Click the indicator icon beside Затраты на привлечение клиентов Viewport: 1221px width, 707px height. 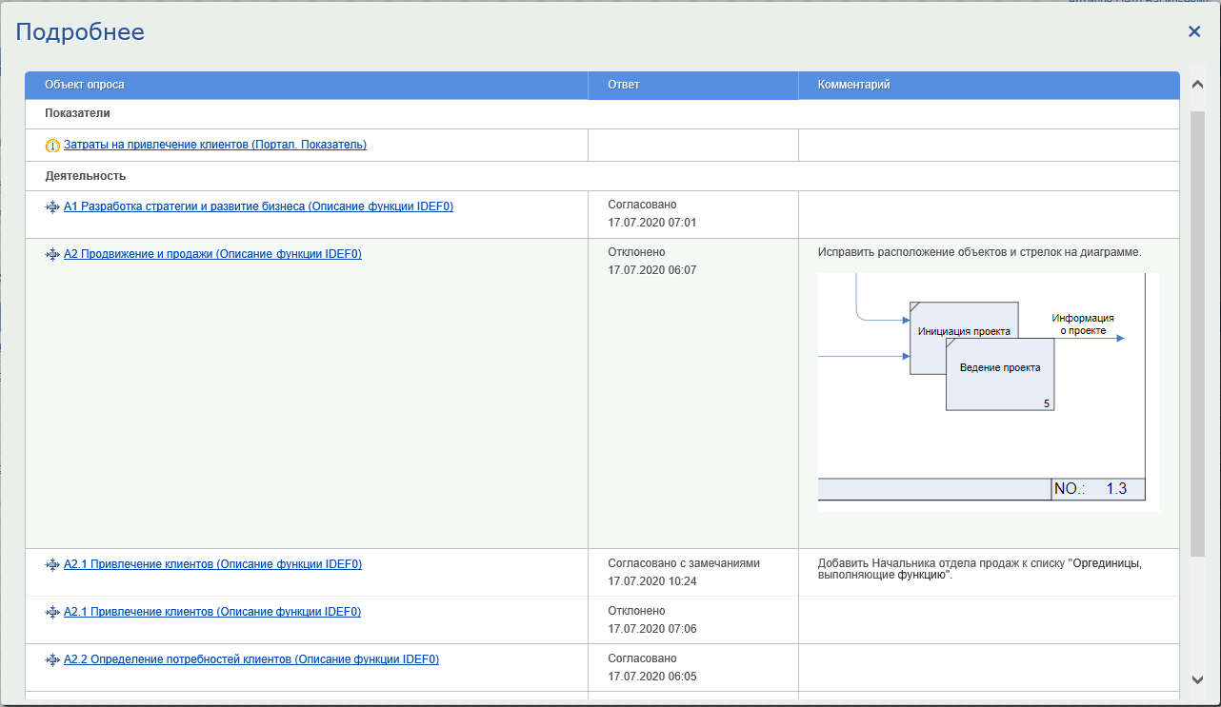point(52,146)
